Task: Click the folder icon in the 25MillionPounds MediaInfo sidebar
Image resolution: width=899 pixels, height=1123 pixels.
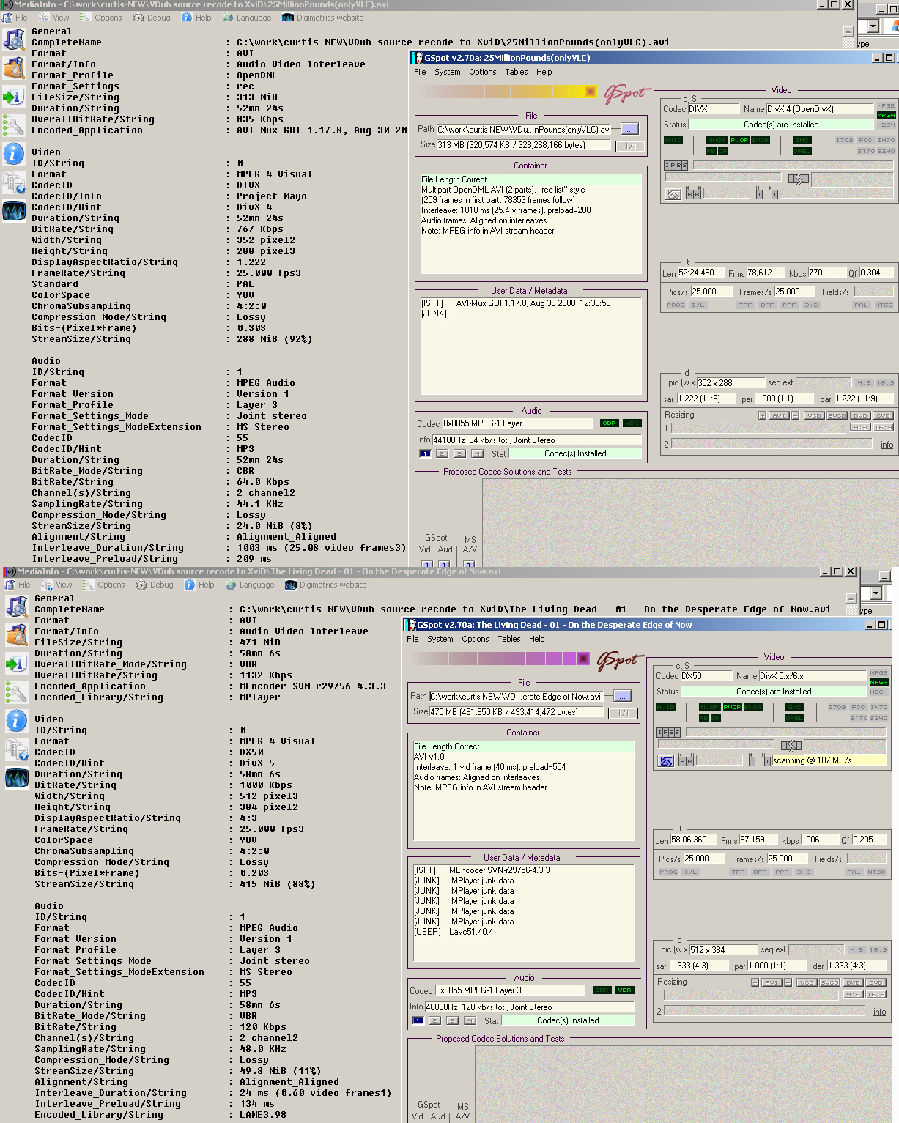Action: [x=14, y=67]
